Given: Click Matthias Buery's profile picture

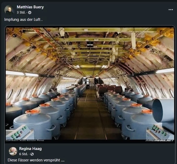Looking at the screenshot, I should tap(9, 10).
